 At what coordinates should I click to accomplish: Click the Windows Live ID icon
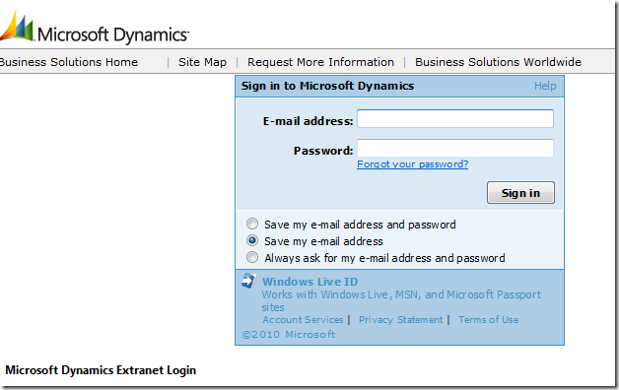tap(249, 281)
